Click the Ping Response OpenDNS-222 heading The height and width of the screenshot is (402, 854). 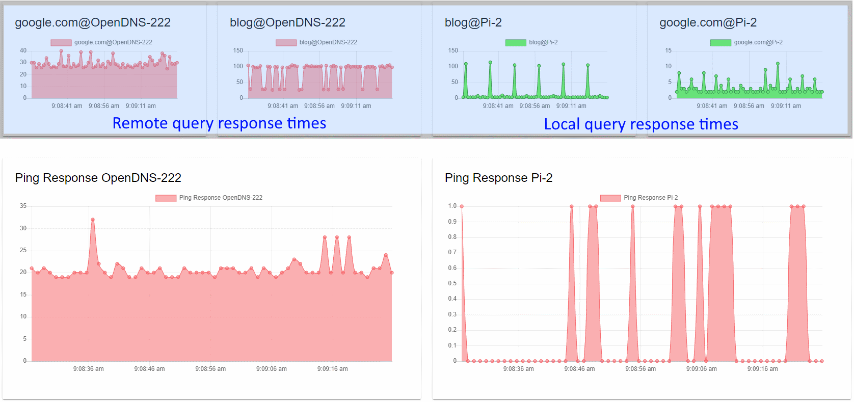98,178
